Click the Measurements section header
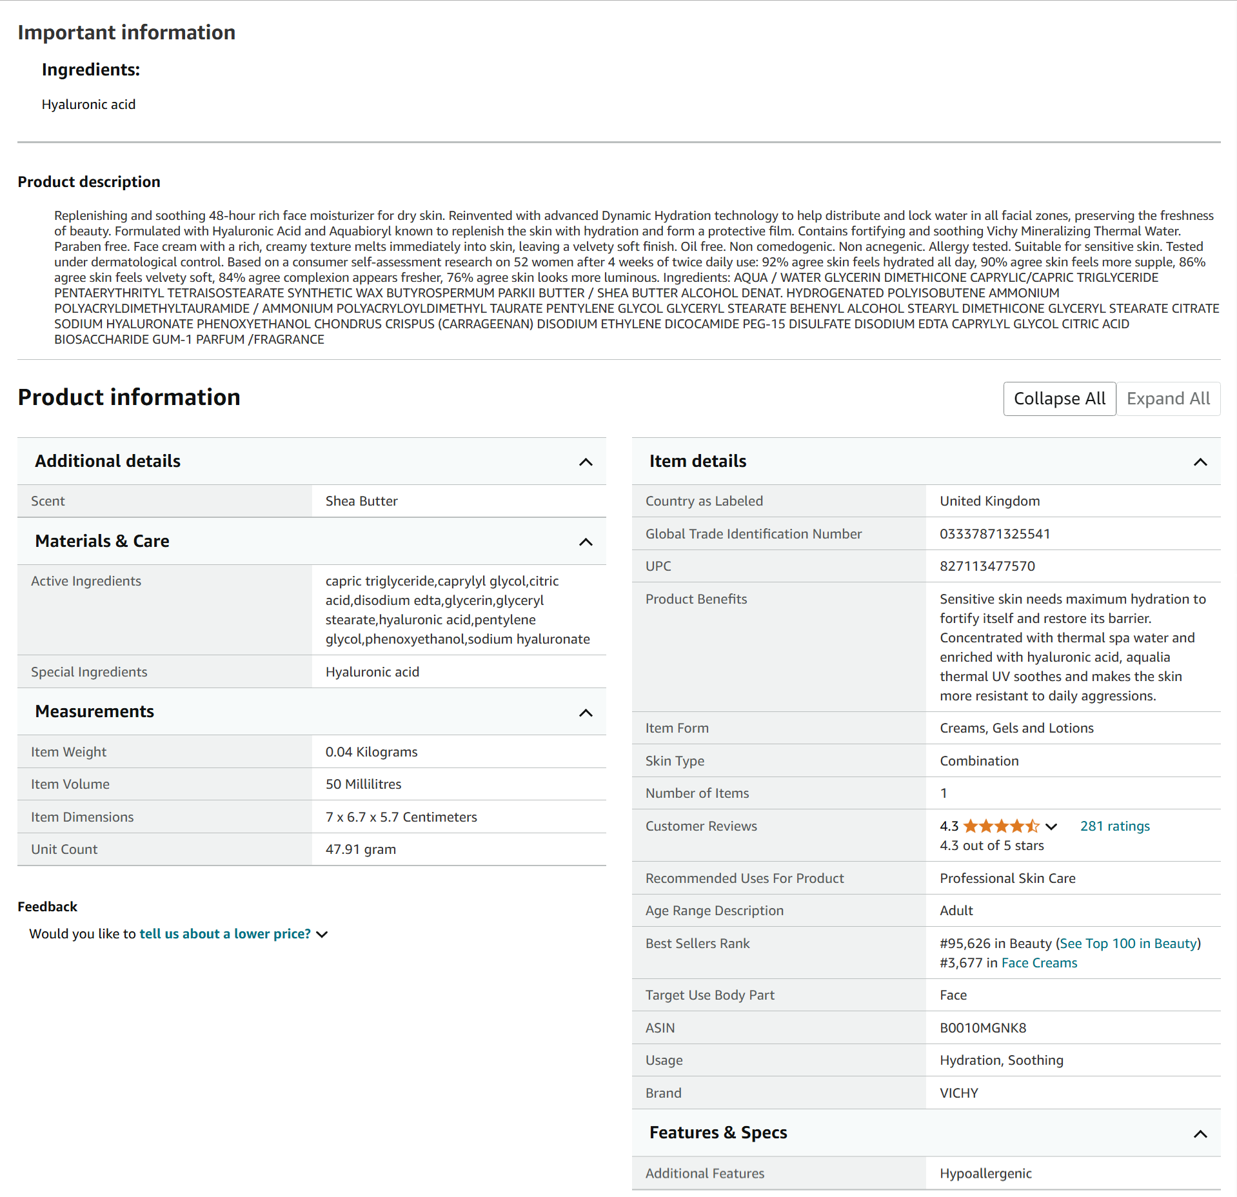The image size is (1237, 1197). tap(95, 711)
